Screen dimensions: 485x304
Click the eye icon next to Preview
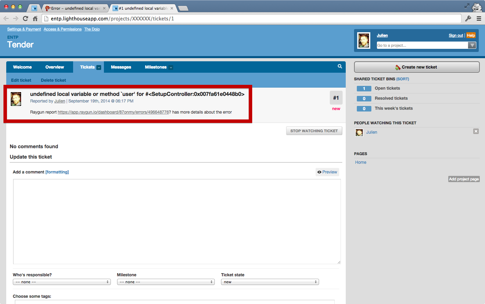(319, 172)
